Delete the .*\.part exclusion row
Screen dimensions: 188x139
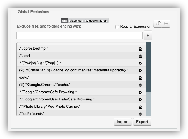coord(140,56)
